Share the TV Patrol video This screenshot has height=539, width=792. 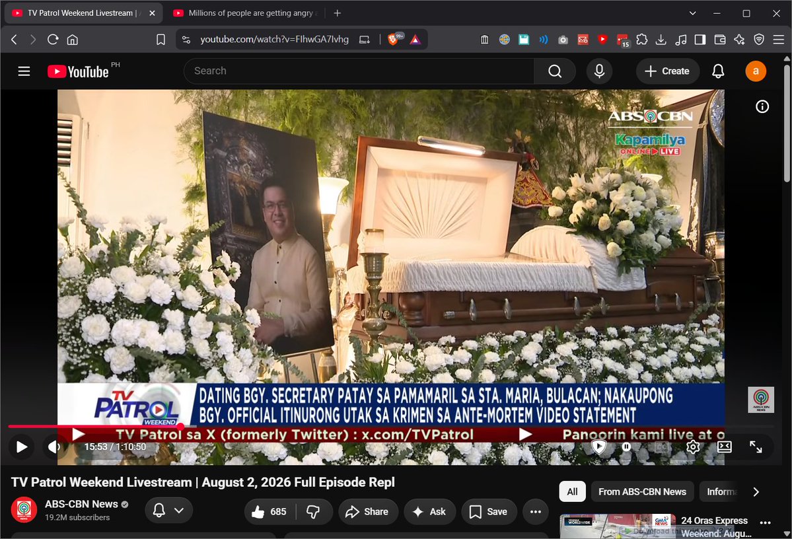tap(368, 512)
